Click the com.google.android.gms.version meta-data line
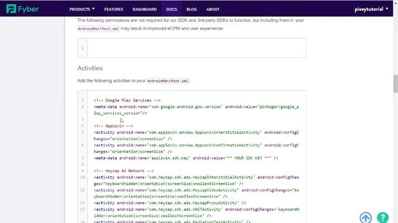Screen dimensions: 398x223 (x=197, y=110)
